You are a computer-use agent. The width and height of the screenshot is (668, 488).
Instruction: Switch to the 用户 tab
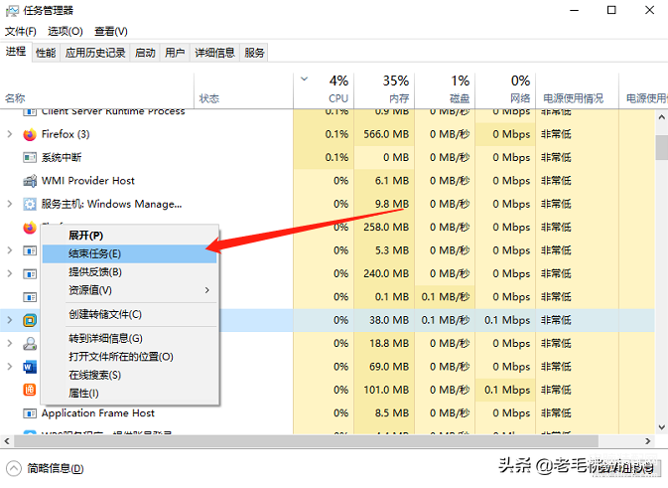pyautogui.click(x=175, y=53)
